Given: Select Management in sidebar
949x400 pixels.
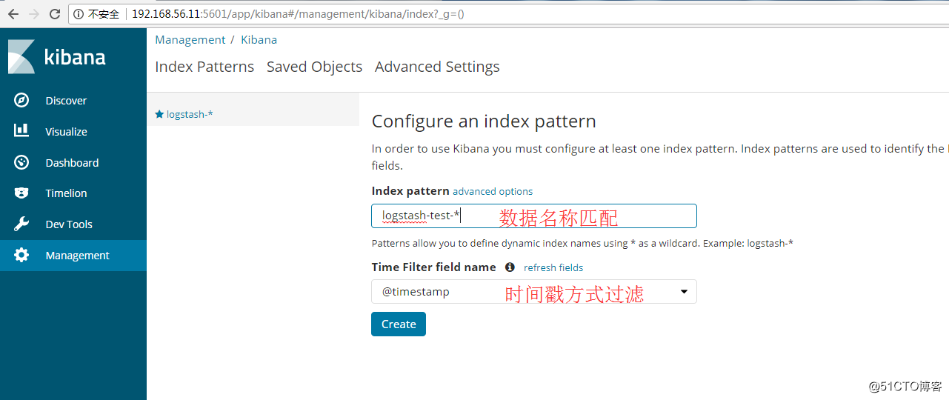Looking at the screenshot, I should [77, 256].
